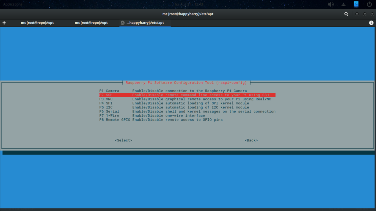Open the date and time indicator
Viewport: 376px width, 211px height.
(x=188, y=4)
